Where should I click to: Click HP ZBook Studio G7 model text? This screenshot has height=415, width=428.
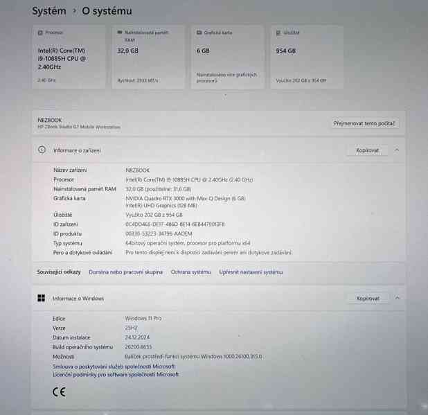click(x=79, y=127)
